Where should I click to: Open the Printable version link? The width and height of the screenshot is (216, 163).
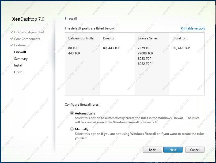pyautogui.click(x=193, y=28)
